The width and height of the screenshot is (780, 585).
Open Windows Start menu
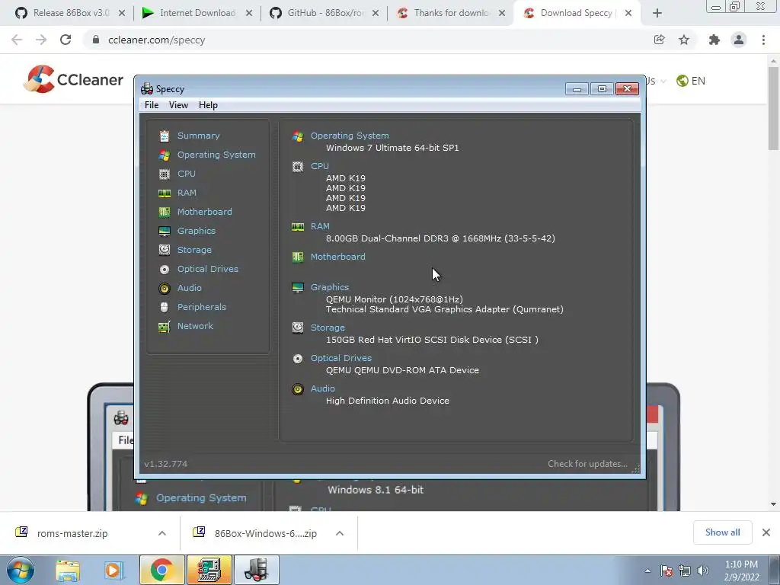tap(20, 570)
